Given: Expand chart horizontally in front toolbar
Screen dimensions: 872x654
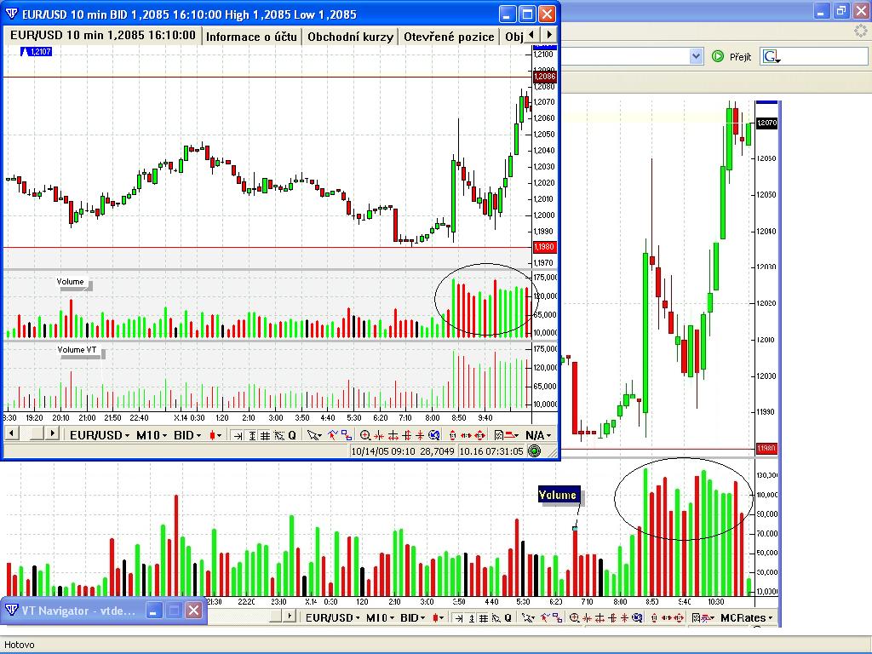Looking at the screenshot, I should tap(393, 435).
